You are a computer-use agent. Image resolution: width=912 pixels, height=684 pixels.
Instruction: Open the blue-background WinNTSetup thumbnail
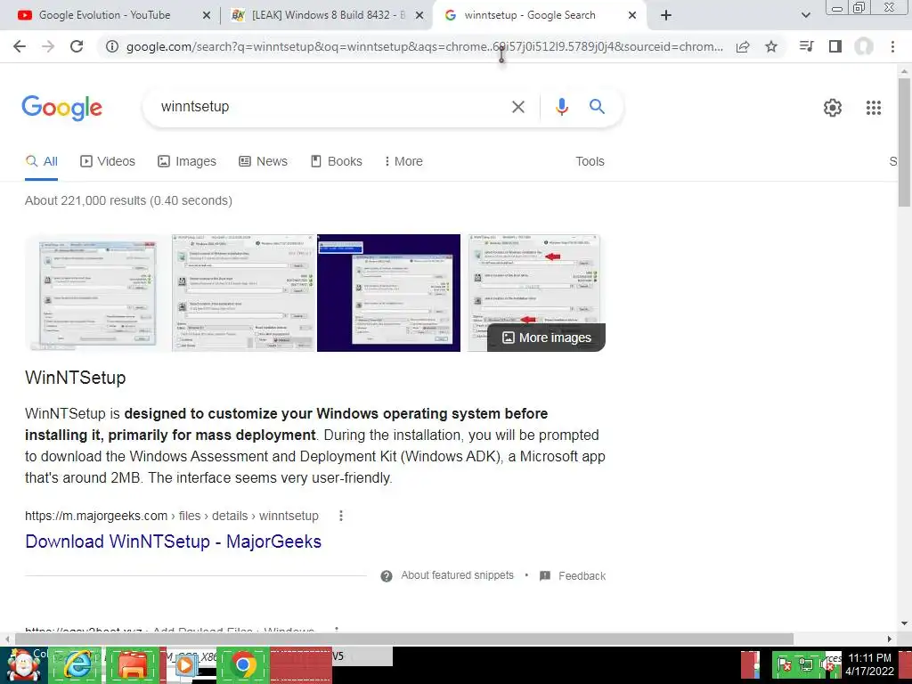tap(388, 292)
